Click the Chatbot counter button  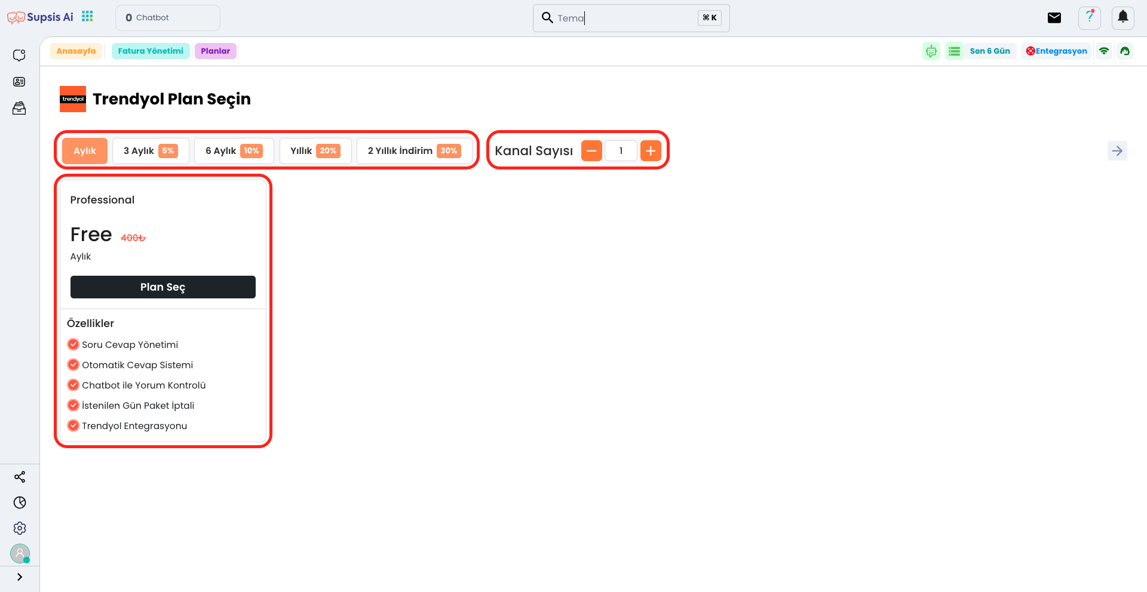coord(168,18)
